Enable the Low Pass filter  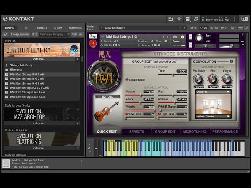(127, 114)
